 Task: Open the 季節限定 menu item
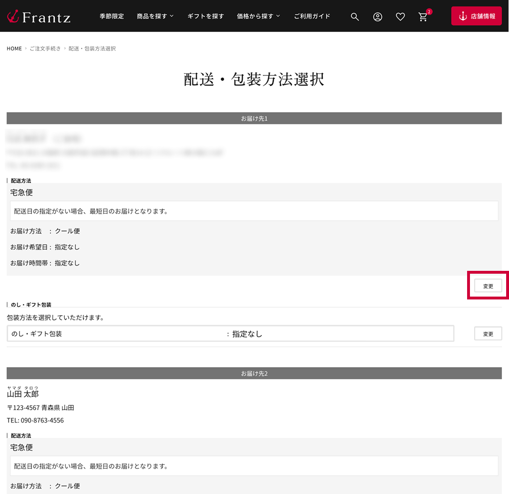(112, 16)
